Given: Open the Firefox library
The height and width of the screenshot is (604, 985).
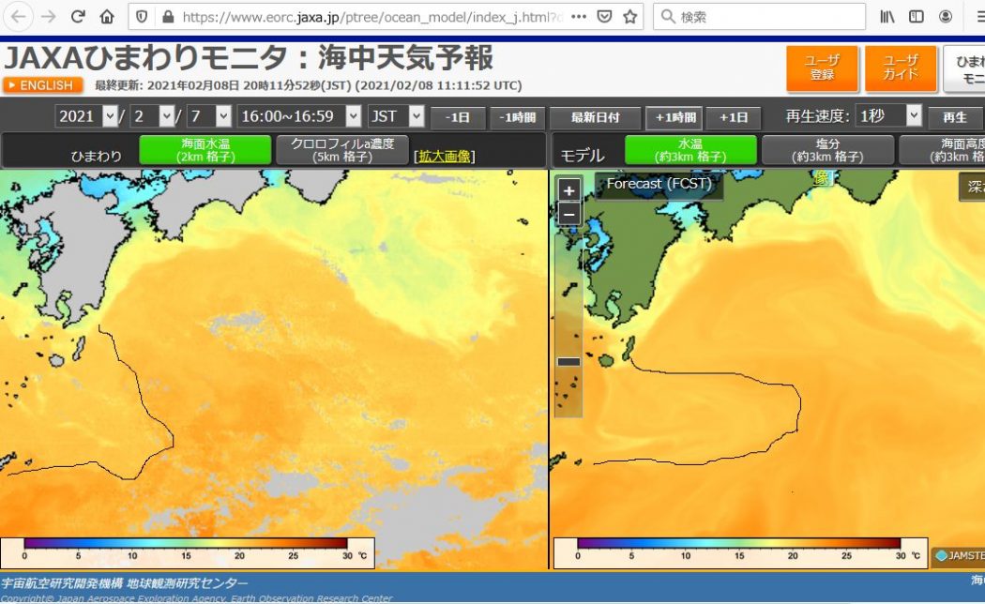Looking at the screenshot, I should pyautogui.click(x=887, y=17).
